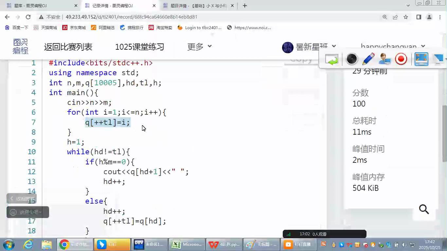Screen dimensions: 447x251
Task: Open the 百度一下 bookmark
Action: (17, 28)
